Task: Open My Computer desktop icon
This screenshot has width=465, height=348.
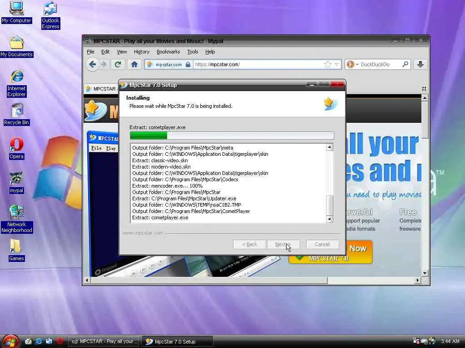Action: click(x=16, y=12)
